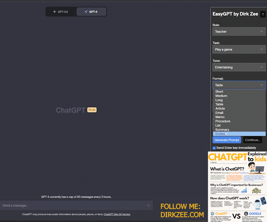267x222 pixels.
Task: Click the PLUS badge next to ChatGPT
Action: click(x=92, y=110)
